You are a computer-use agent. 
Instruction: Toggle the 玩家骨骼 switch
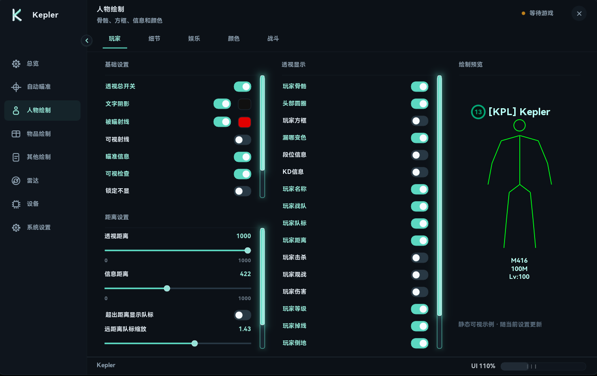pos(419,86)
